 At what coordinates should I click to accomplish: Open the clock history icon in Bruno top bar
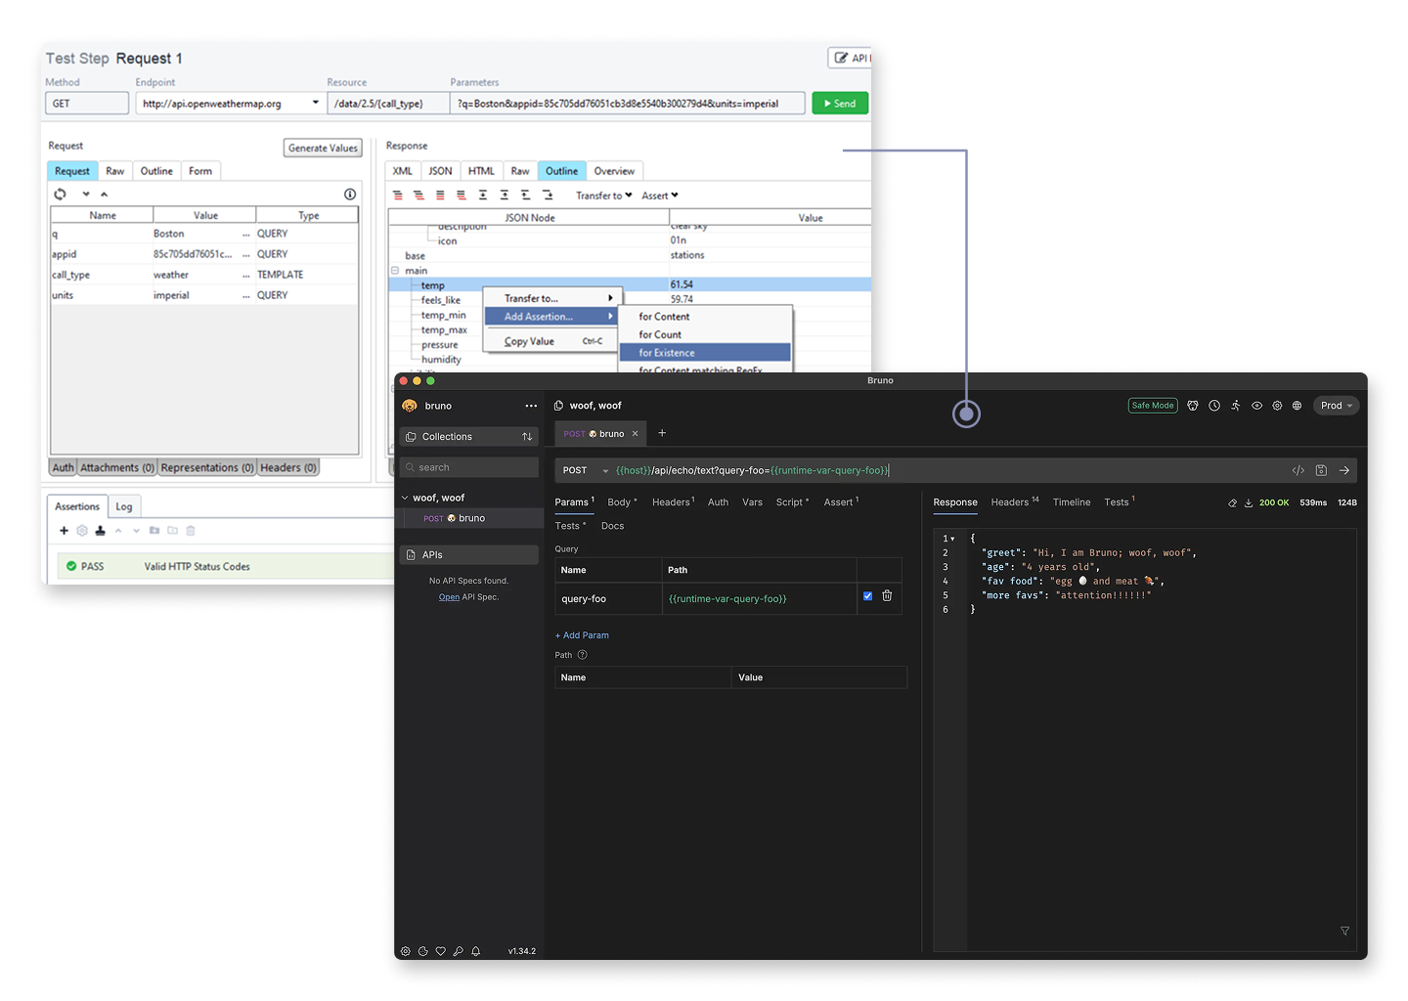click(1214, 406)
